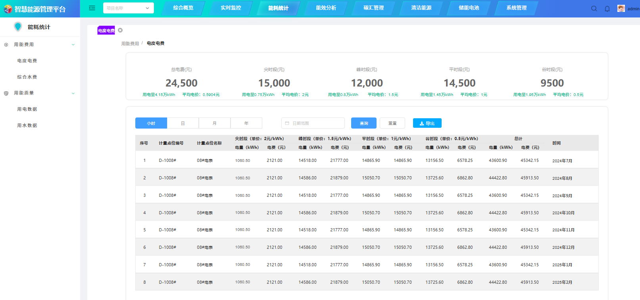Click the 用能质量 shield icon in sidebar
This screenshot has width=640, height=300.
pos(6,93)
